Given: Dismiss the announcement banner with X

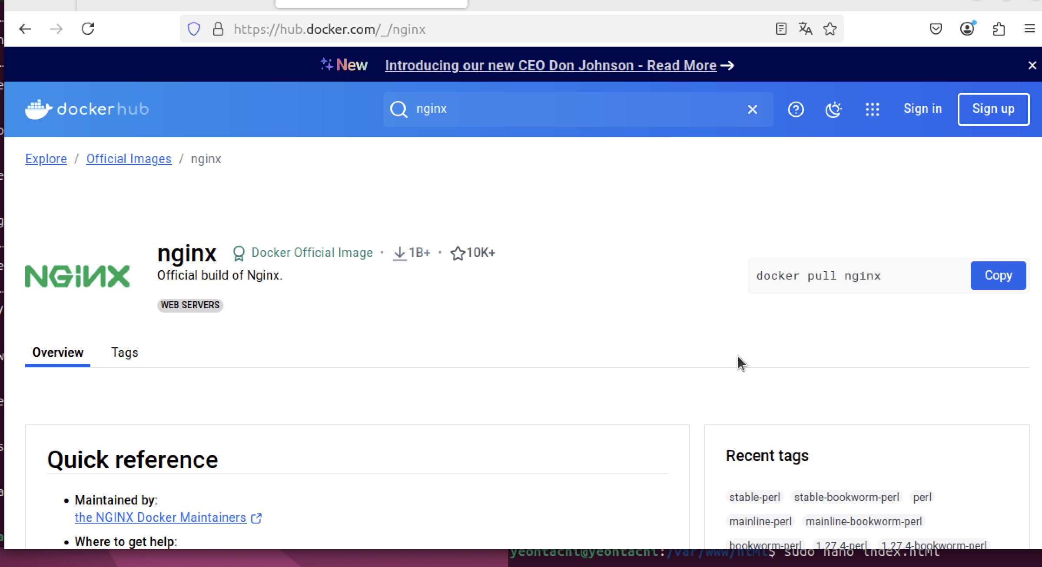Looking at the screenshot, I should [x=1032, y=66].
